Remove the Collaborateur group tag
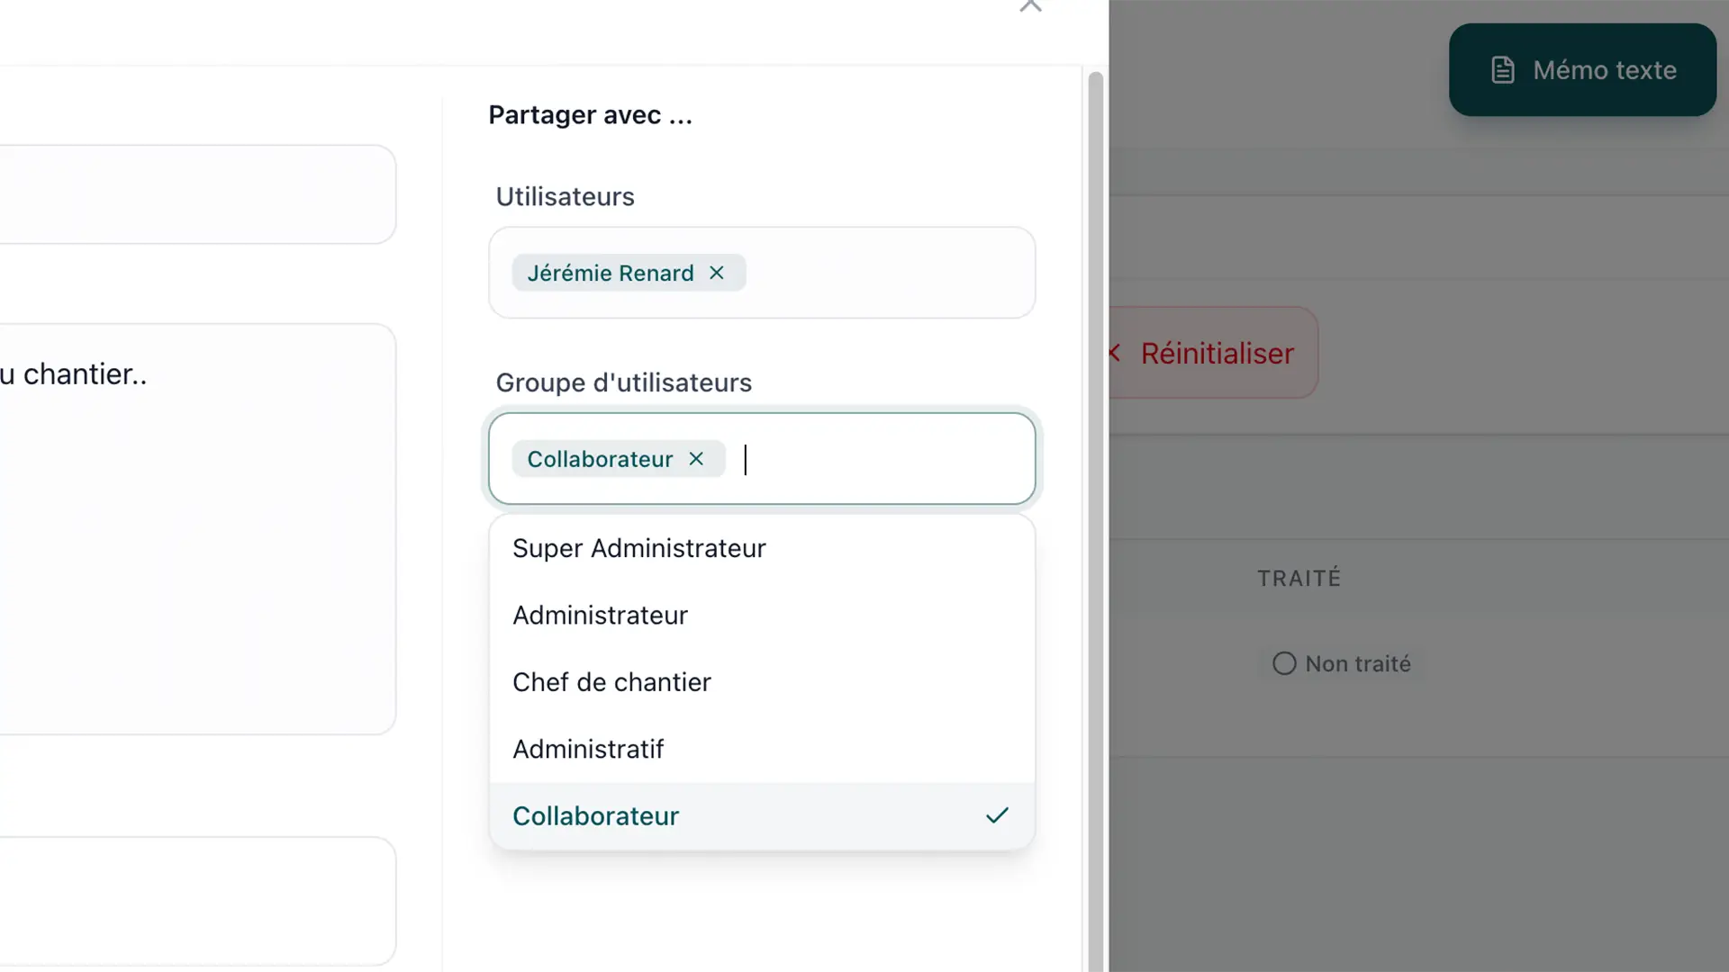The height and width of the screenshot is (972, 1729). coord(696,459)
